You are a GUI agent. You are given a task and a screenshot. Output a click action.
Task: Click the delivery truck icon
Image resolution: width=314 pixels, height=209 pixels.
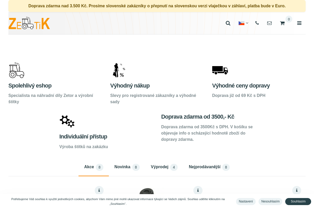click(x=220, y=70)
